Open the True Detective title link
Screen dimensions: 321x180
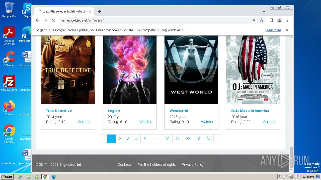pos(59,111)
